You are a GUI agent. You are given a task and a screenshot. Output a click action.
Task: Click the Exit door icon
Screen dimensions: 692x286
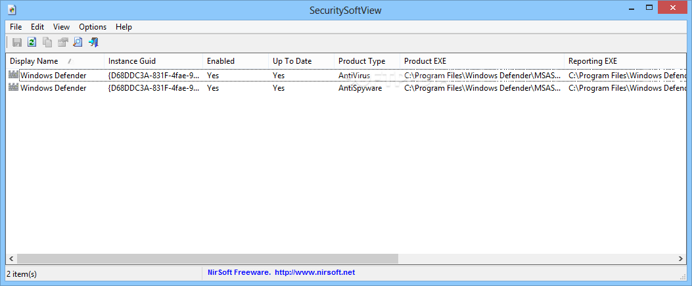93,42
